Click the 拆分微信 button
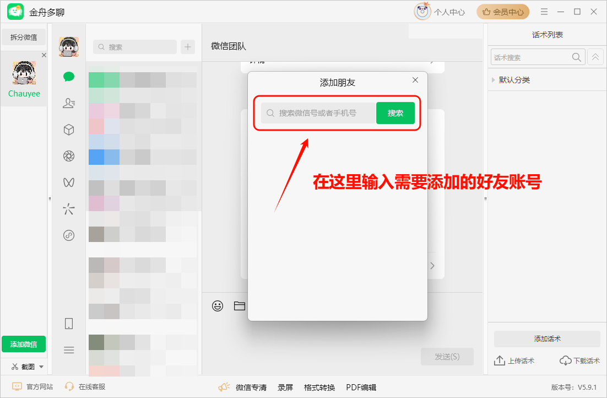This screenshot has width=607, height=398. [24, 37]
